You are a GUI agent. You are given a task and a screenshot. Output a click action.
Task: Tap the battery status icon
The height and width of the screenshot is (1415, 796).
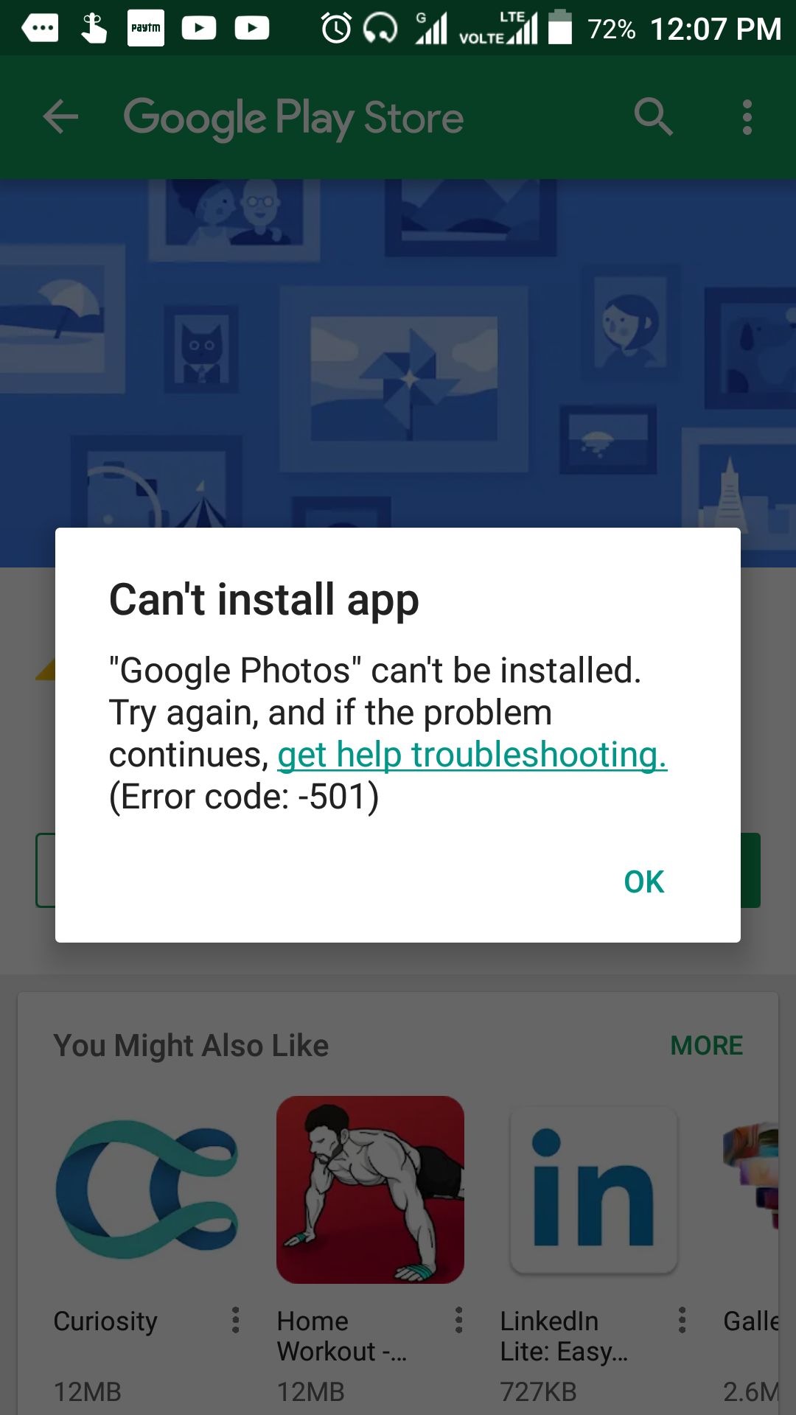560,27
